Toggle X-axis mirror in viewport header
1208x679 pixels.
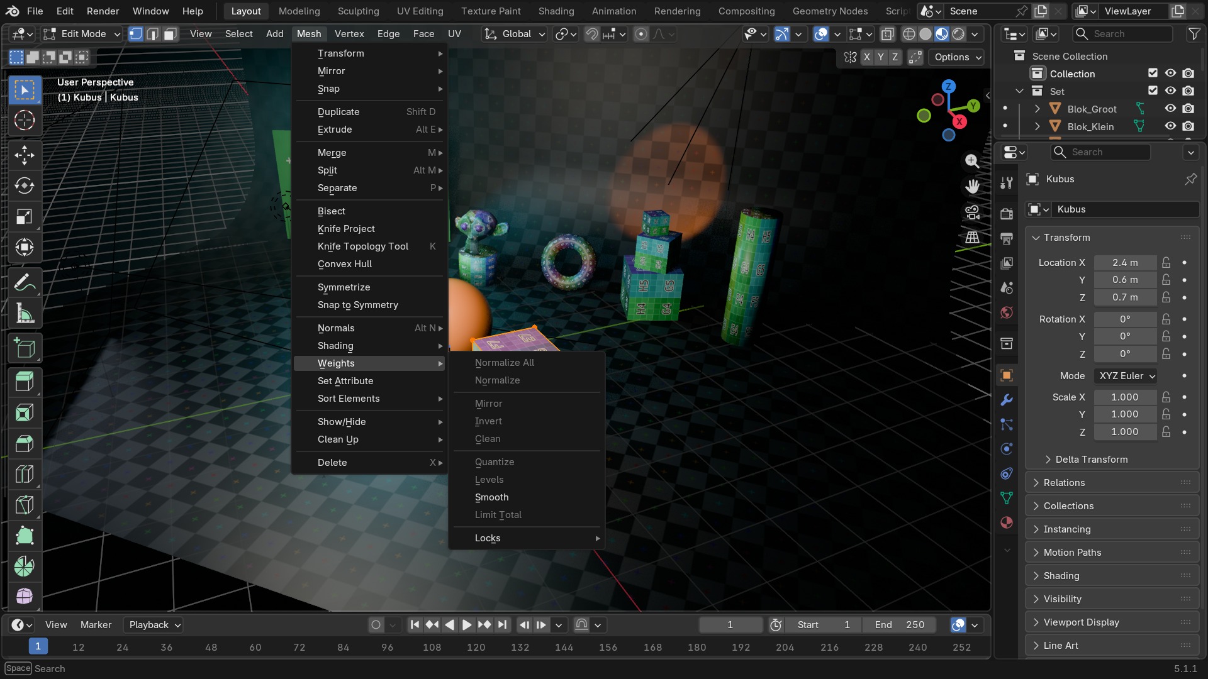click(867, 57)
